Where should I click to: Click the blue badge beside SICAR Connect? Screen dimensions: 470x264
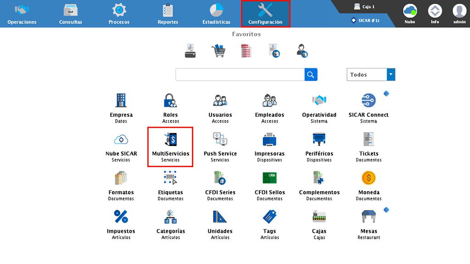[x=386, y=94]
